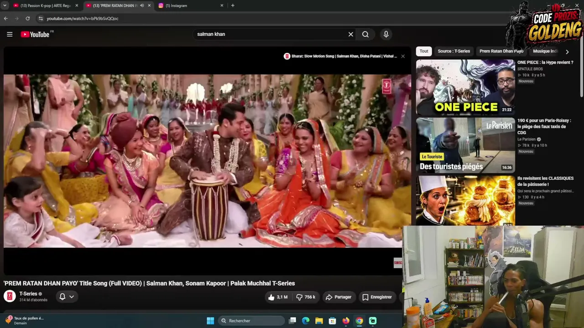Play the Des touristes piégés thumbnail
Screen dimensions: 584x328
(465, 145)
